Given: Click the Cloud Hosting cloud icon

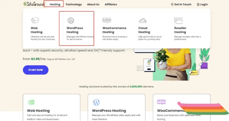Looking at the screenshot, I should [x=143, y=21].
